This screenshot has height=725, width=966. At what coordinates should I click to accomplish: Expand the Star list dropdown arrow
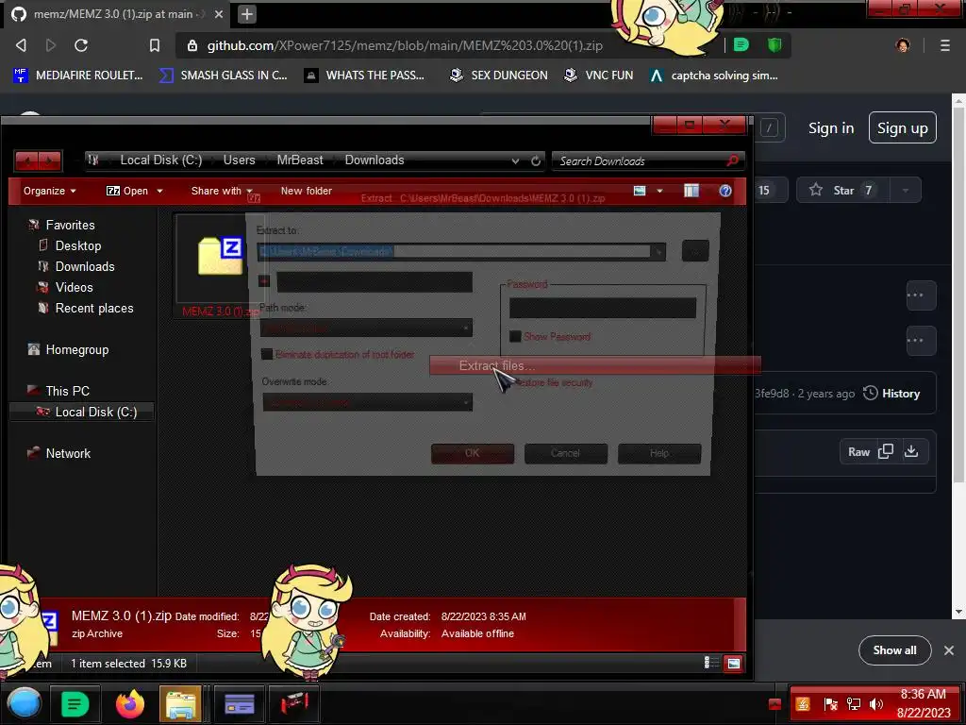[905, 190]
